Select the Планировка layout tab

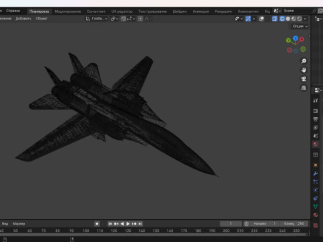click(x=39, y=11)
